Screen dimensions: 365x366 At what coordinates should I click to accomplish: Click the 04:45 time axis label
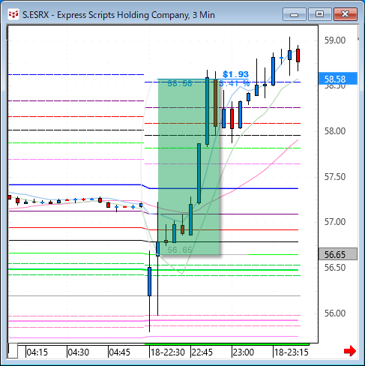(119, 352)
